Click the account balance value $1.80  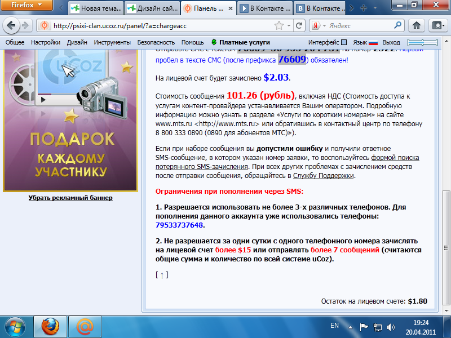[x=418, y=301]
